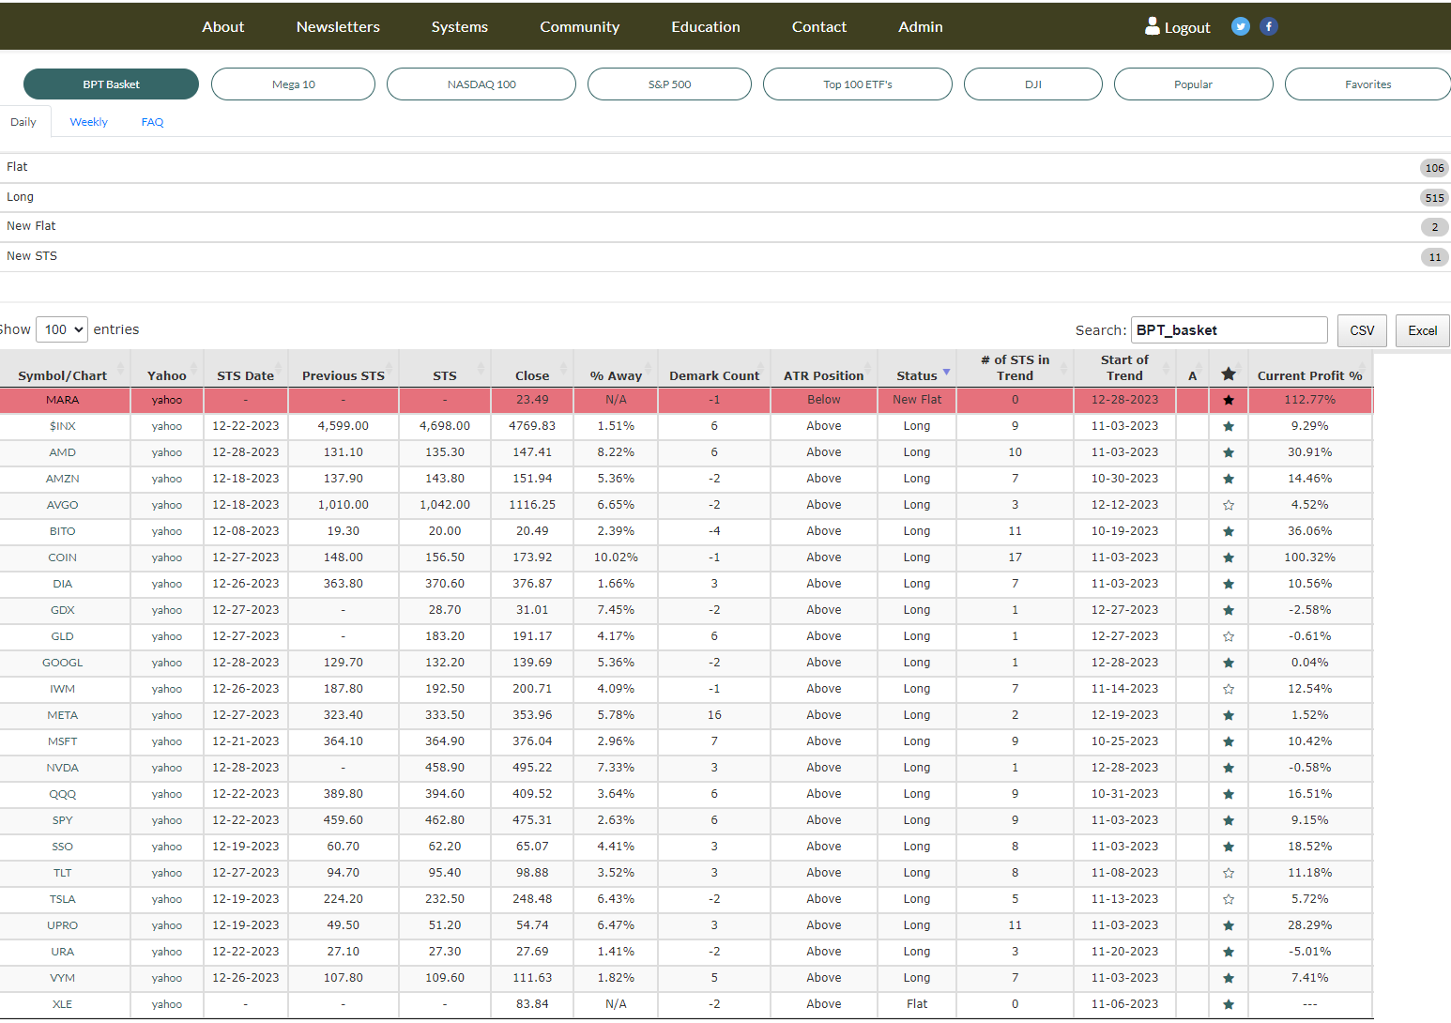Click the Logout user icon
The height and width of the screenshot is (1023, 1451).
pos(1153,26)
